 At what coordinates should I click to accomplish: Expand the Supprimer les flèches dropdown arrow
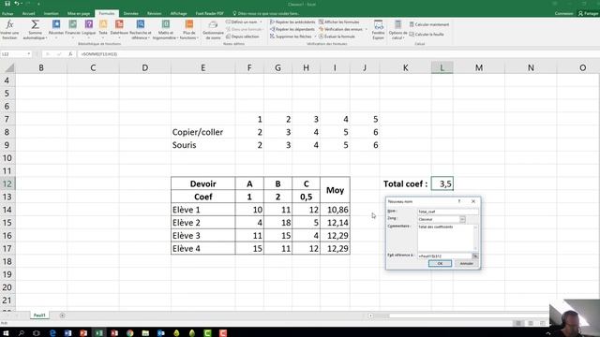[x=315, y=37]
